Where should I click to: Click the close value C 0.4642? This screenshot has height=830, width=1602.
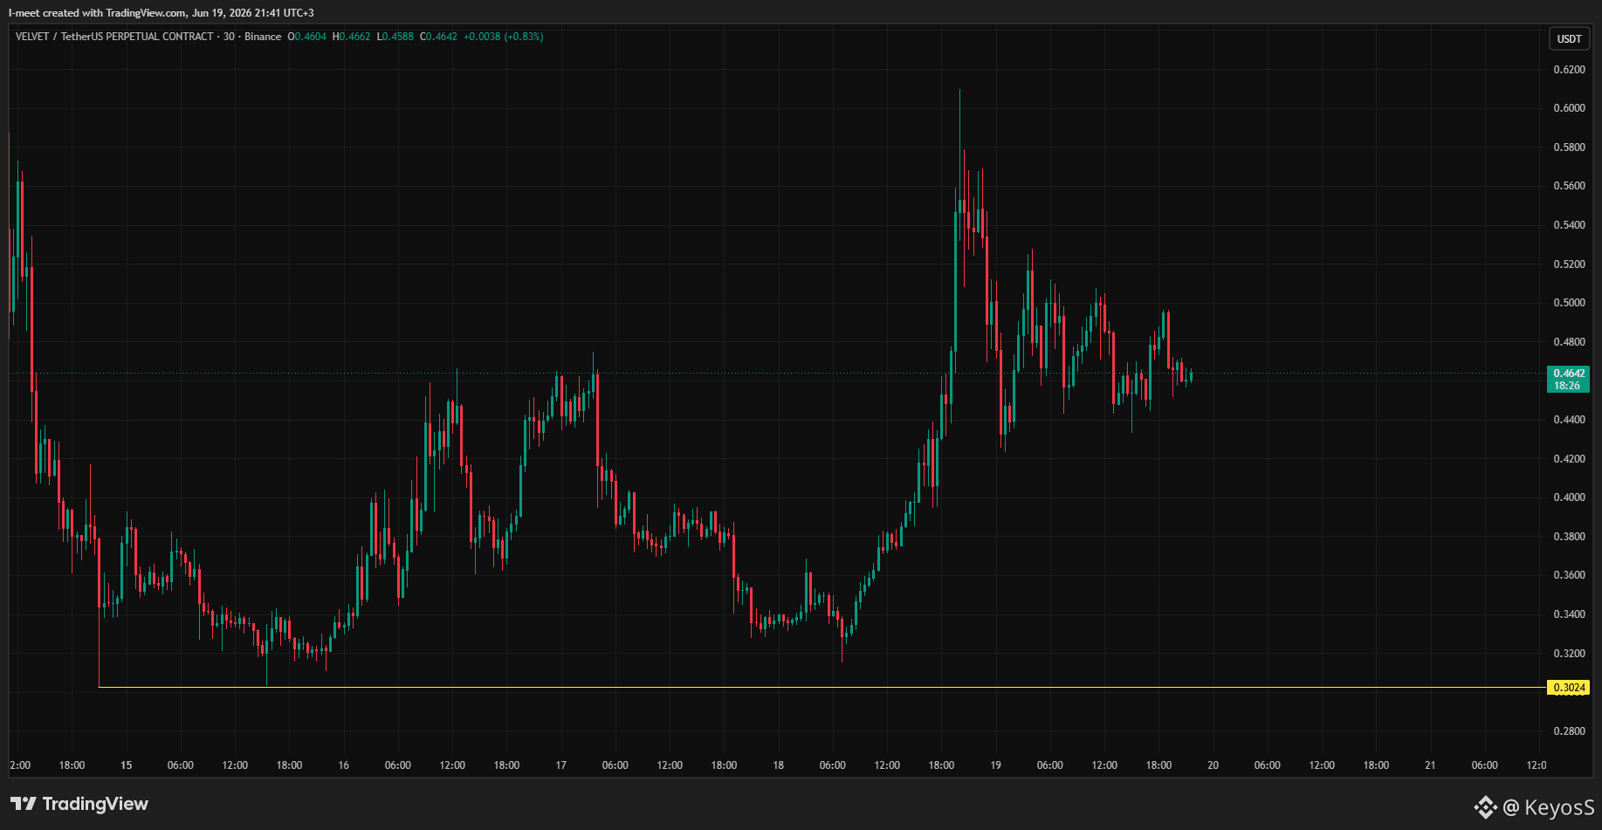coord(438,37)
